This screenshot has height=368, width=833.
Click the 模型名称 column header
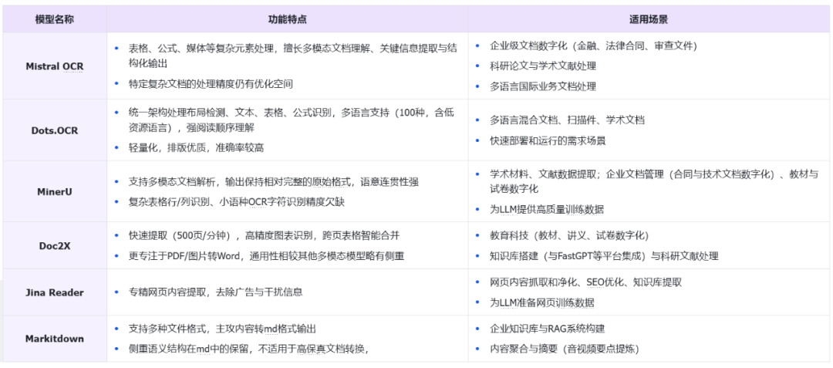[x=54, y=19]
